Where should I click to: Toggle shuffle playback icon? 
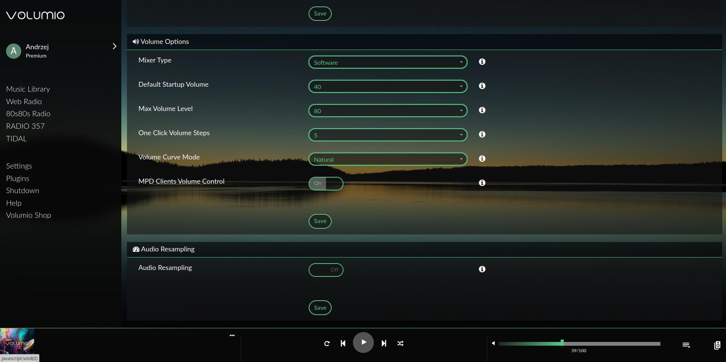click(400, 343)
